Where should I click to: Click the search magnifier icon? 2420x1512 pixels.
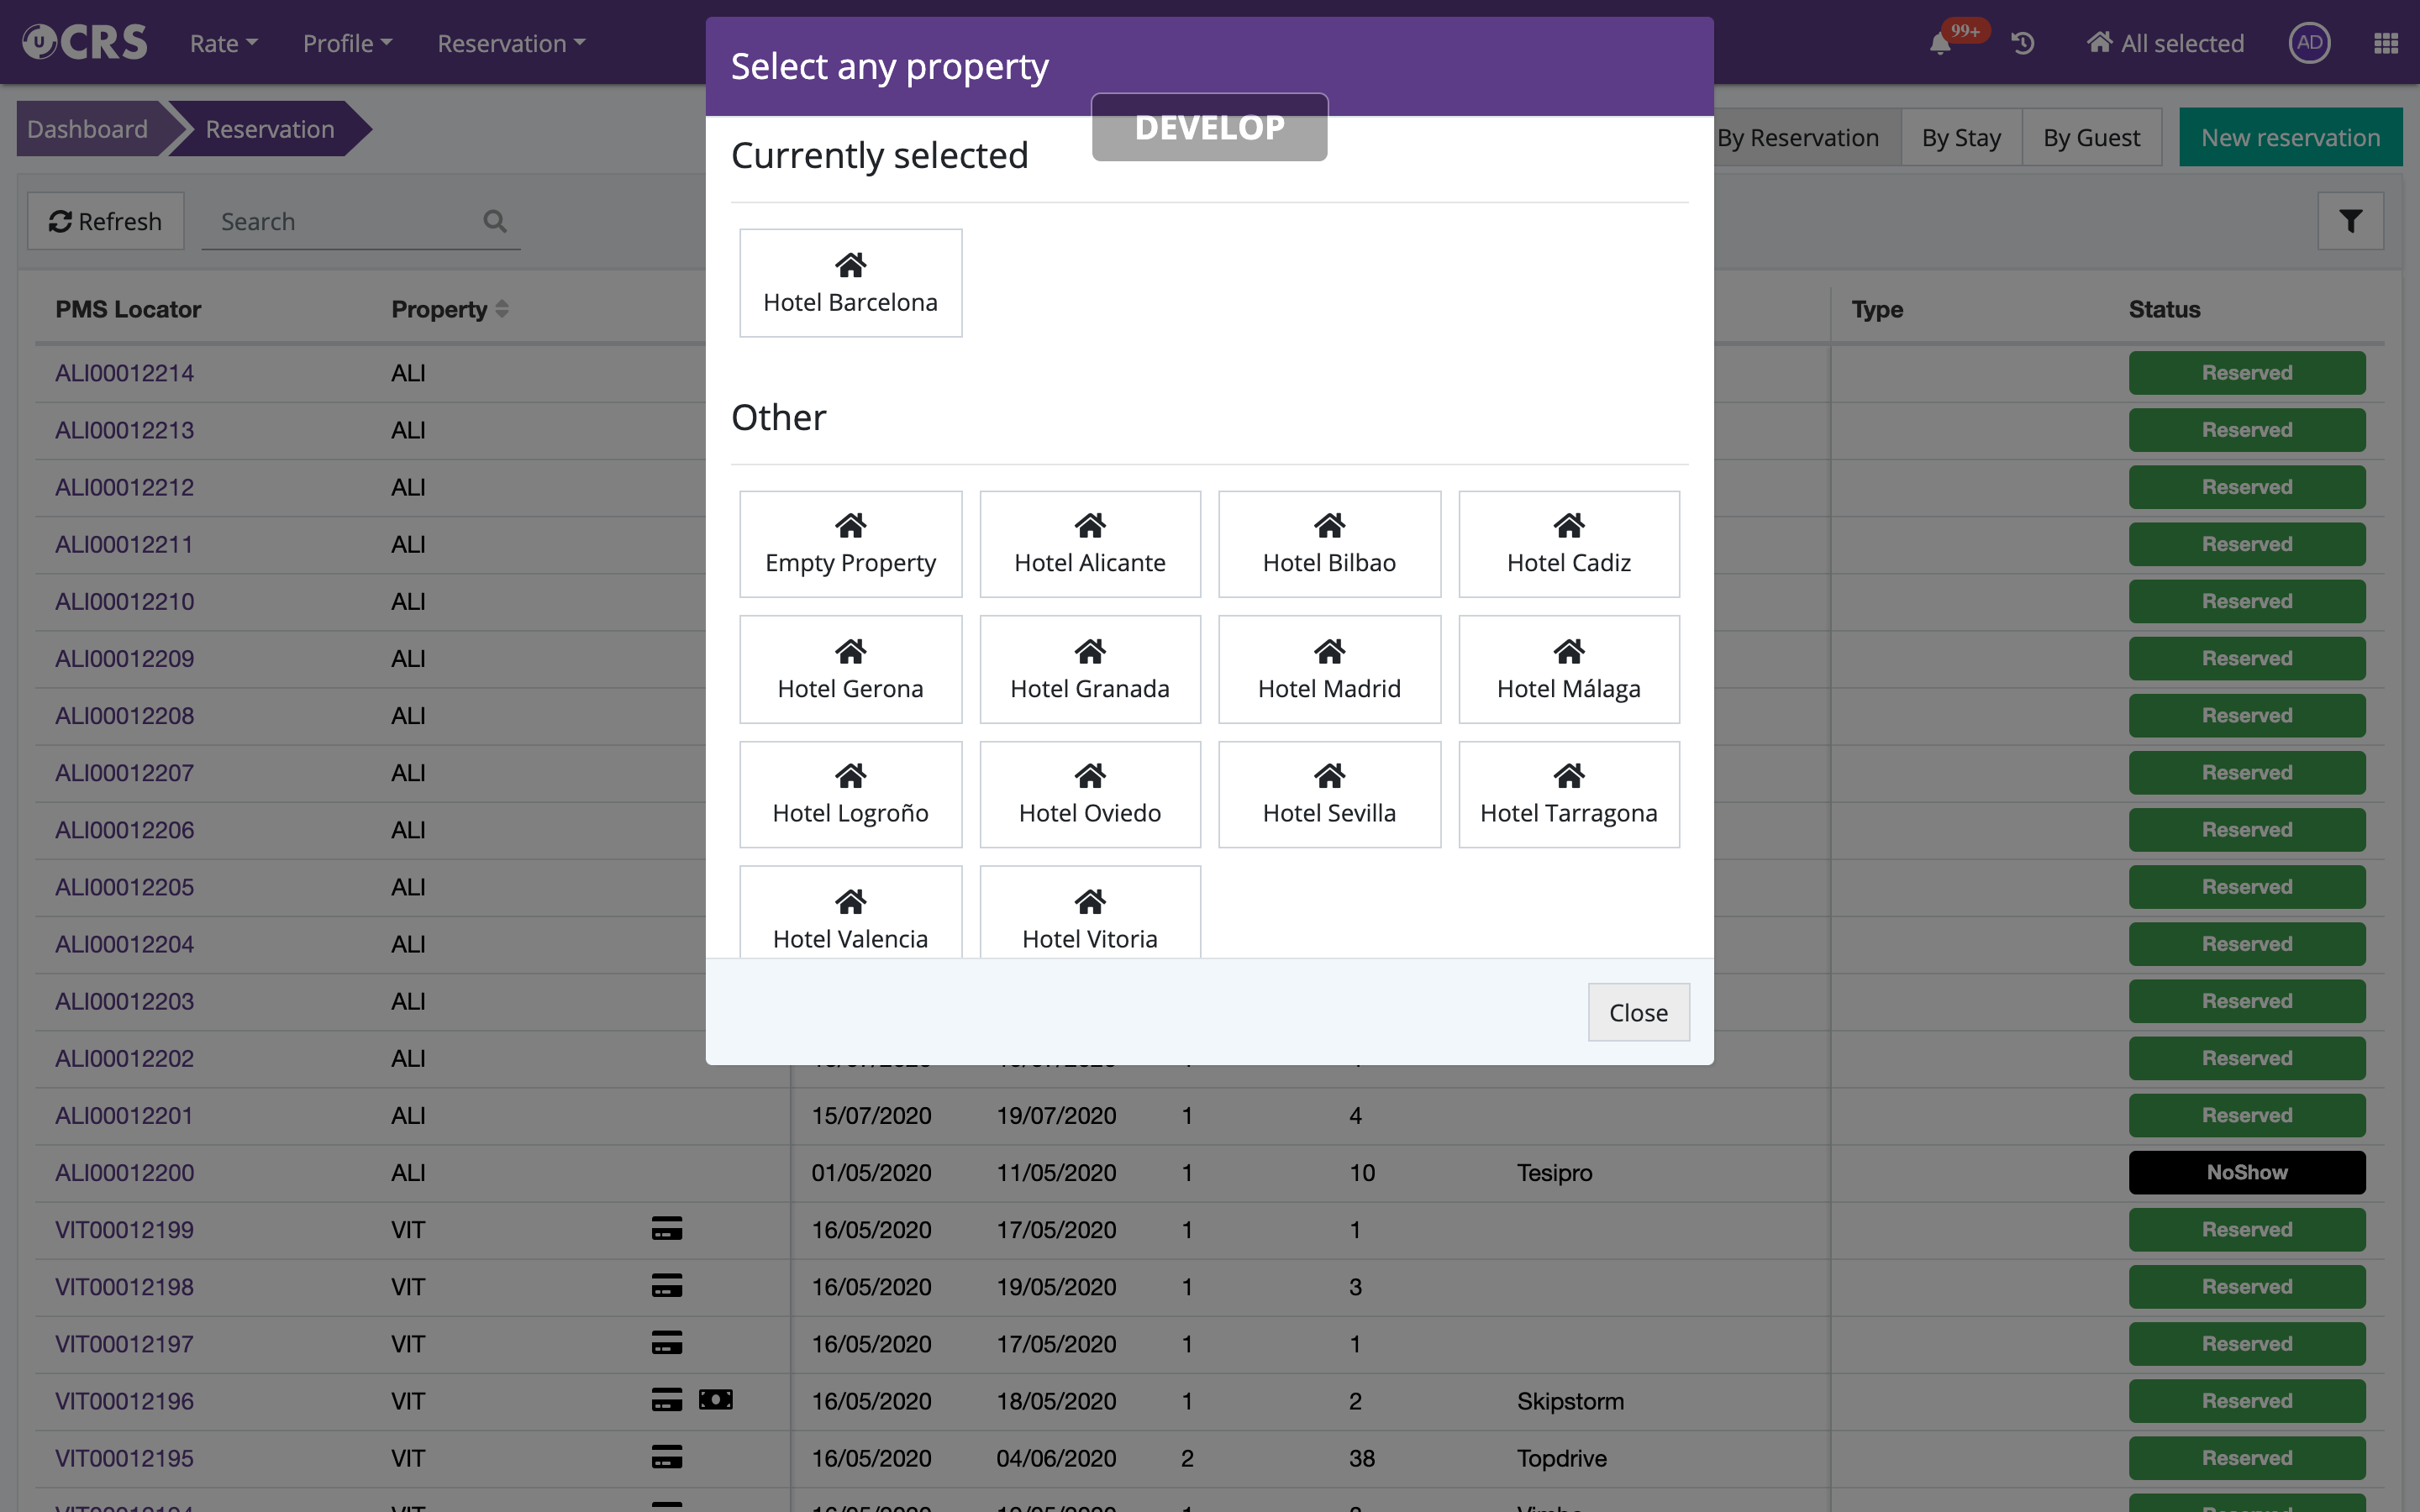click(x=495, y=221)
